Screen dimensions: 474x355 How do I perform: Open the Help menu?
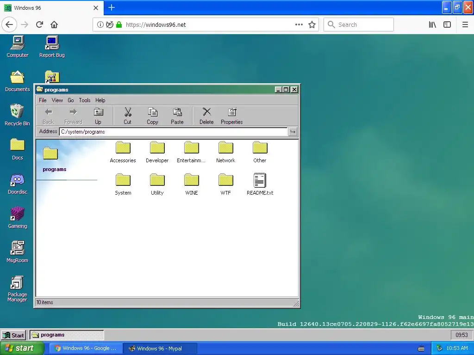pos(100,100)
